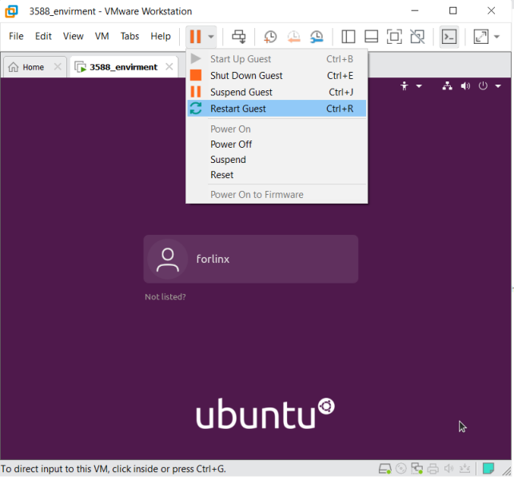Click hard disk device status icon
Image resolution: width=514 pixels, height=480 pixels.
385,469
